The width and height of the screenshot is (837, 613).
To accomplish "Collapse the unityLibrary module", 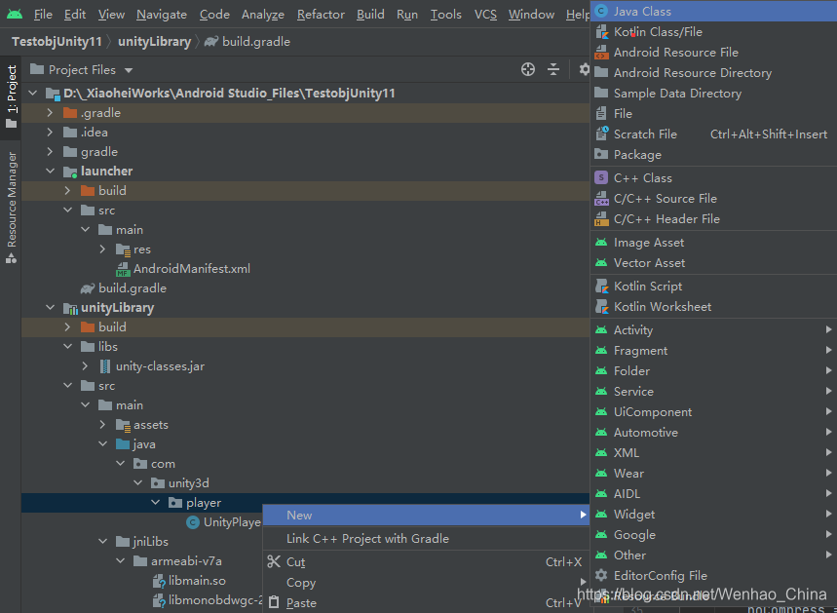I will point(50,308).
